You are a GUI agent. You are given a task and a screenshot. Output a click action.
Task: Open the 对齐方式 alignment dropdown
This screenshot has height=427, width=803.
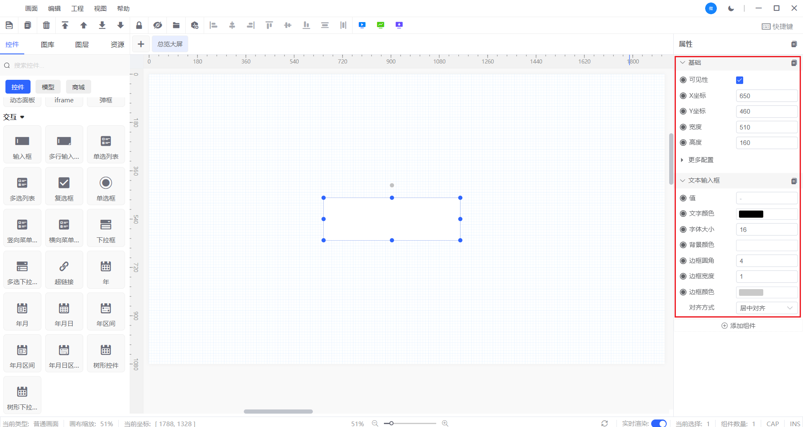point(766,308)
